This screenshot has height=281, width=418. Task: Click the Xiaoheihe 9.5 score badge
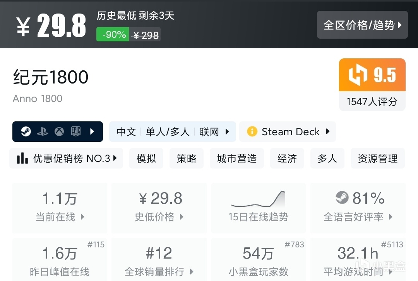(x=372, y=75)
